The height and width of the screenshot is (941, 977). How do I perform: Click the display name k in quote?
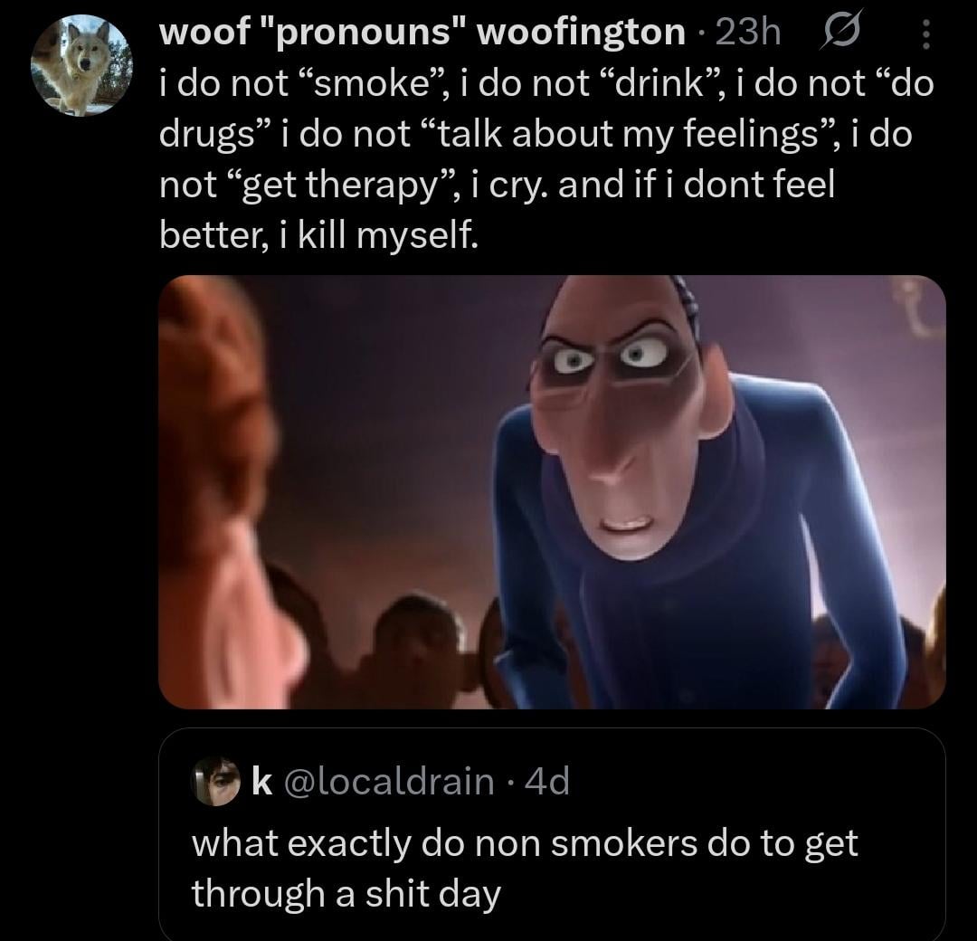click(261, 781)
